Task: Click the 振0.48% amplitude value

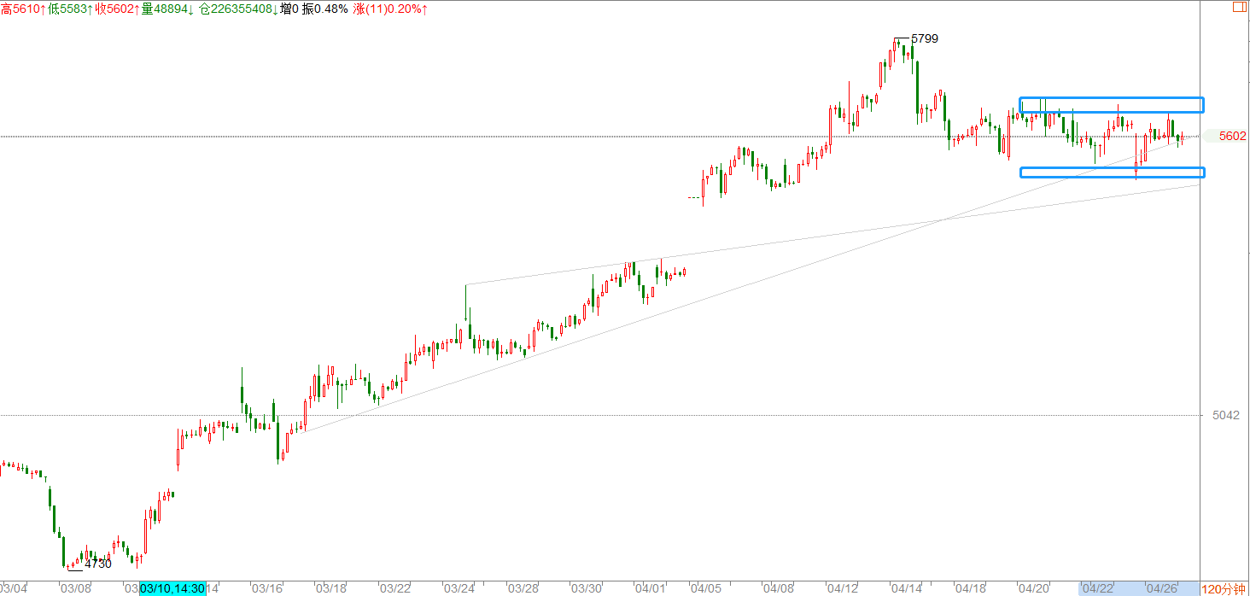Action: pos(324,8)
